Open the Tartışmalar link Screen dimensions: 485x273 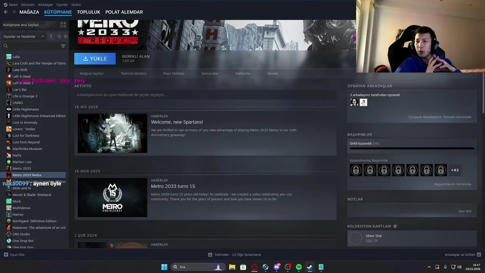[x=210, y=74]
